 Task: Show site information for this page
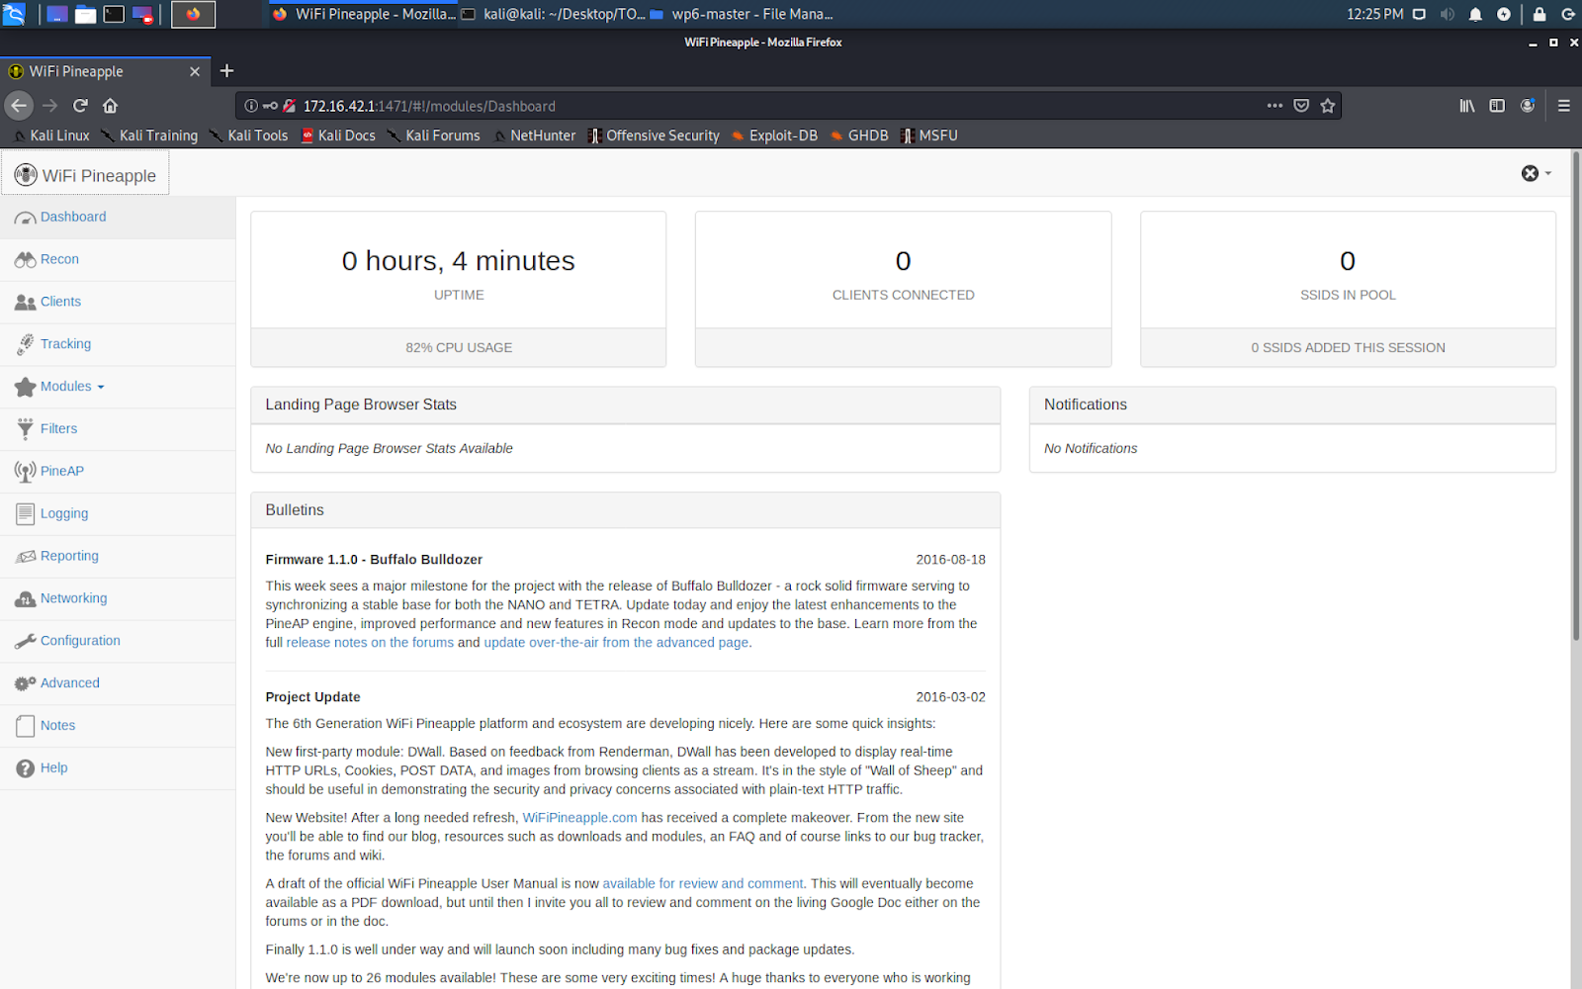point(251,106)
